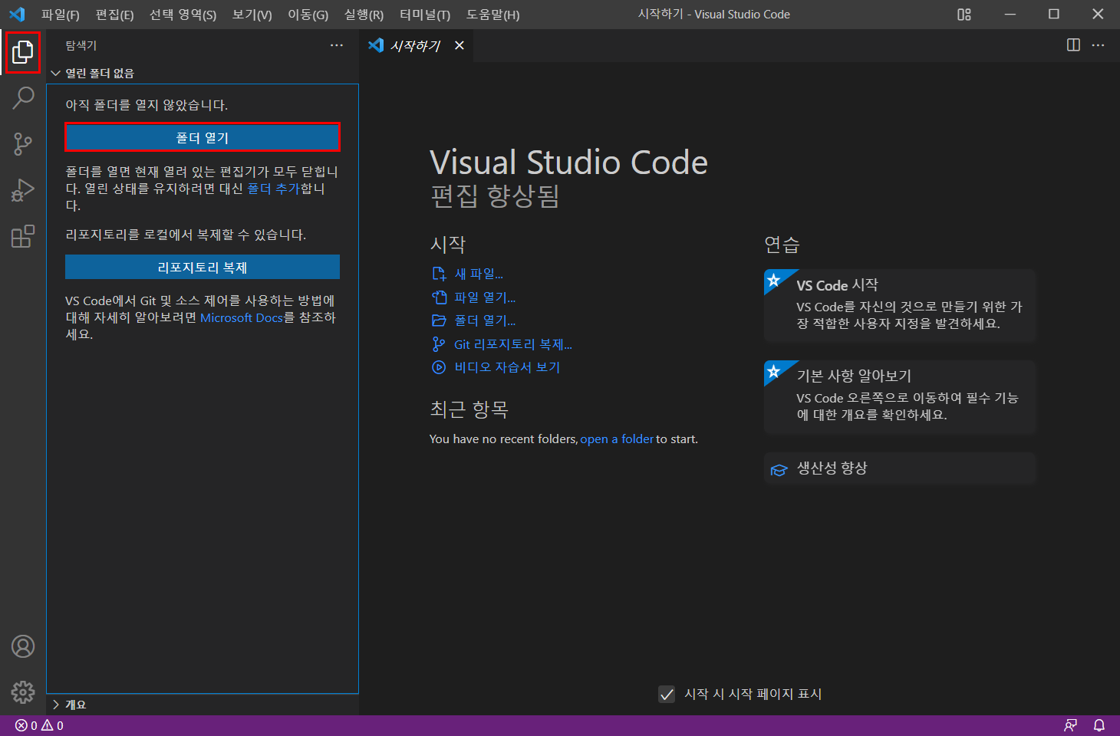The image size is (1120, 736).
Task: Open the 터미널(T) menu
Action: [x=425, y=15]
